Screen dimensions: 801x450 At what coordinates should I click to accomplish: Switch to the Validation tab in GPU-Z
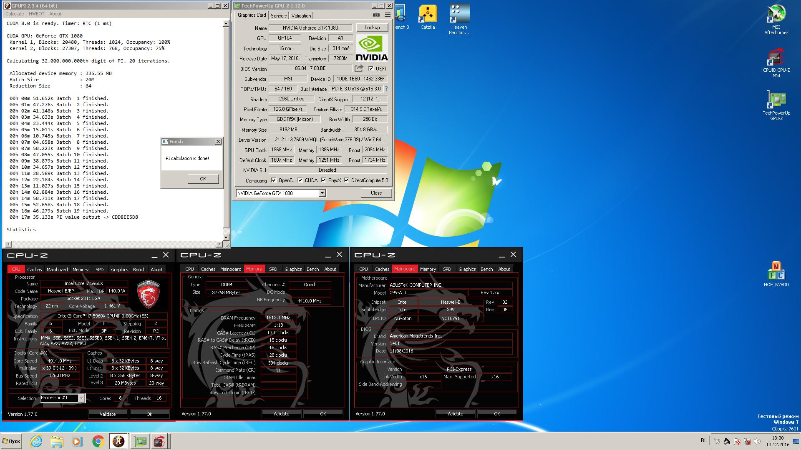[301, 16]
